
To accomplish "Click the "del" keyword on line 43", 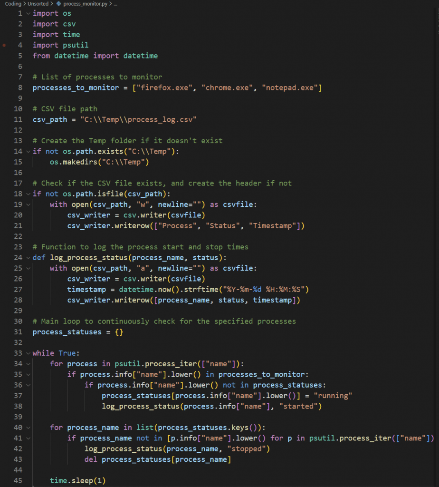I will (x=91, y=459).
